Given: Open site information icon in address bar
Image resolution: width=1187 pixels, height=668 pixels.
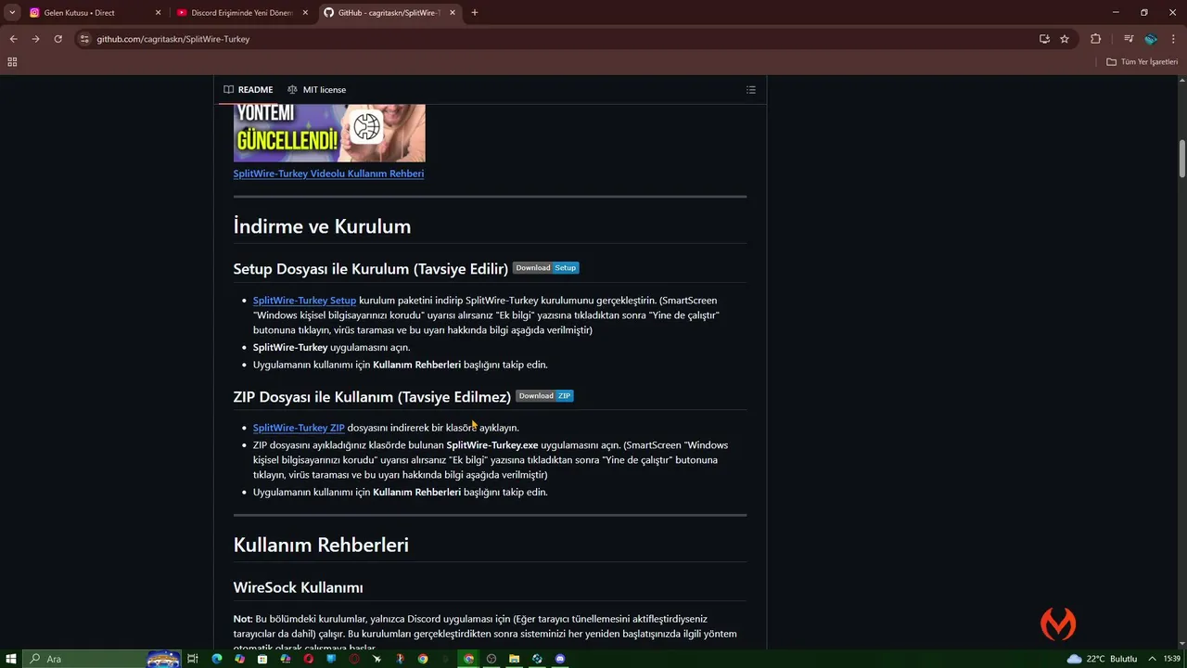Looking at the screenshot, I should point(84,39).
